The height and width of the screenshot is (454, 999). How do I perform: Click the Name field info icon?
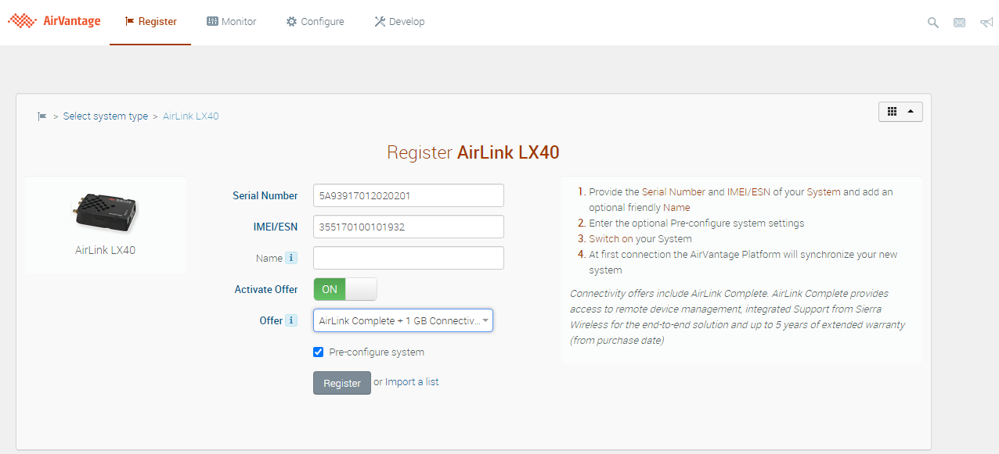coord(291,258)
